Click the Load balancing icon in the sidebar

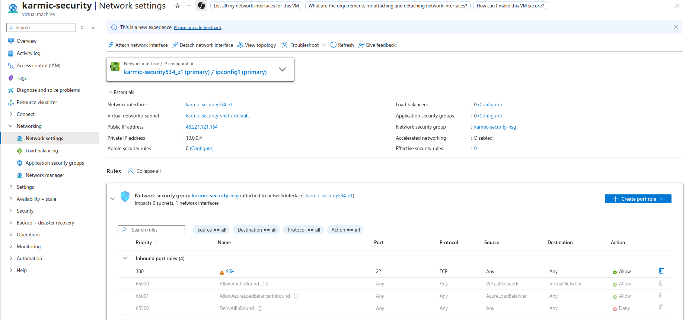pos(20,151)
